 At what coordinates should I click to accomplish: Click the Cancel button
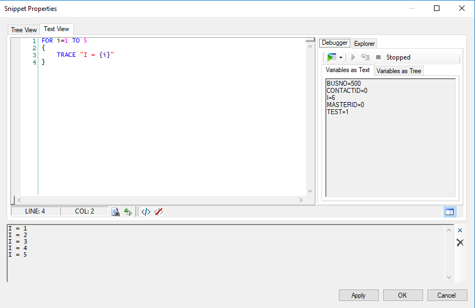(447, 295)
